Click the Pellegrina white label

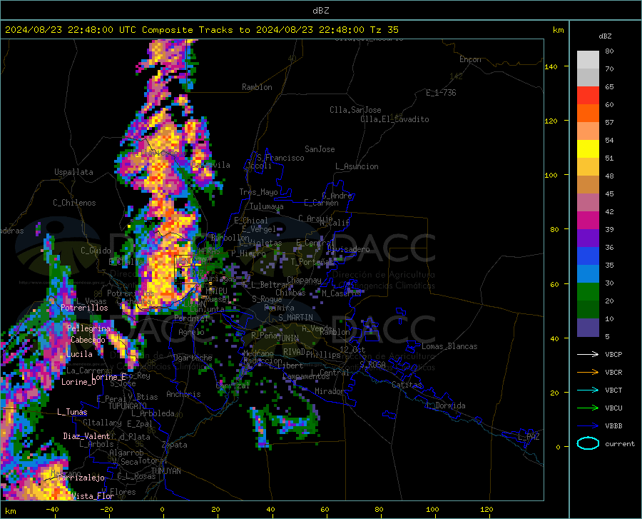click(x=88, y=328)
